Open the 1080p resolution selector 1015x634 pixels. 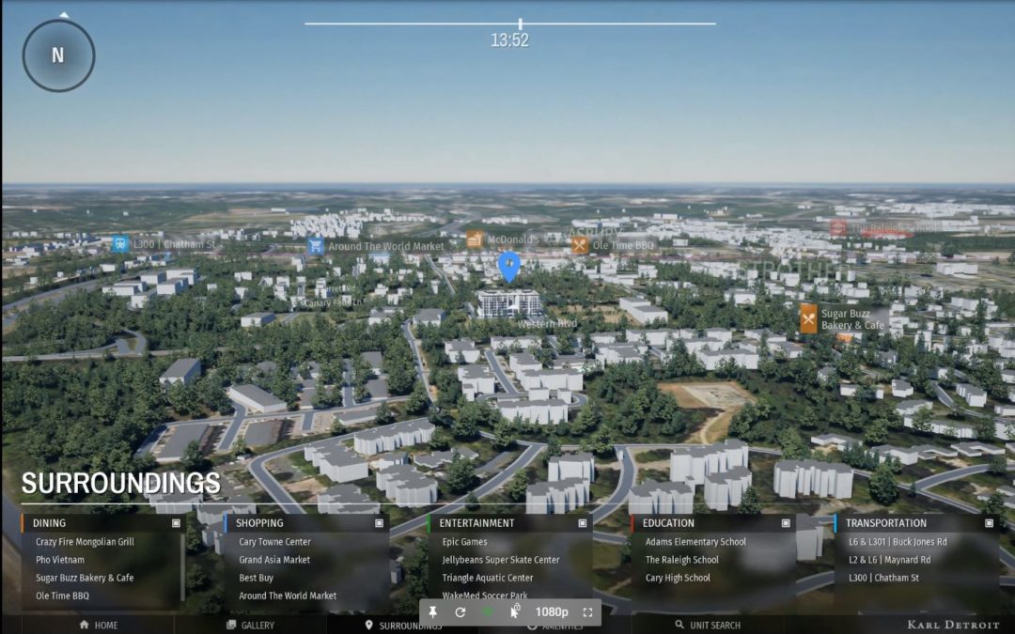552,612
